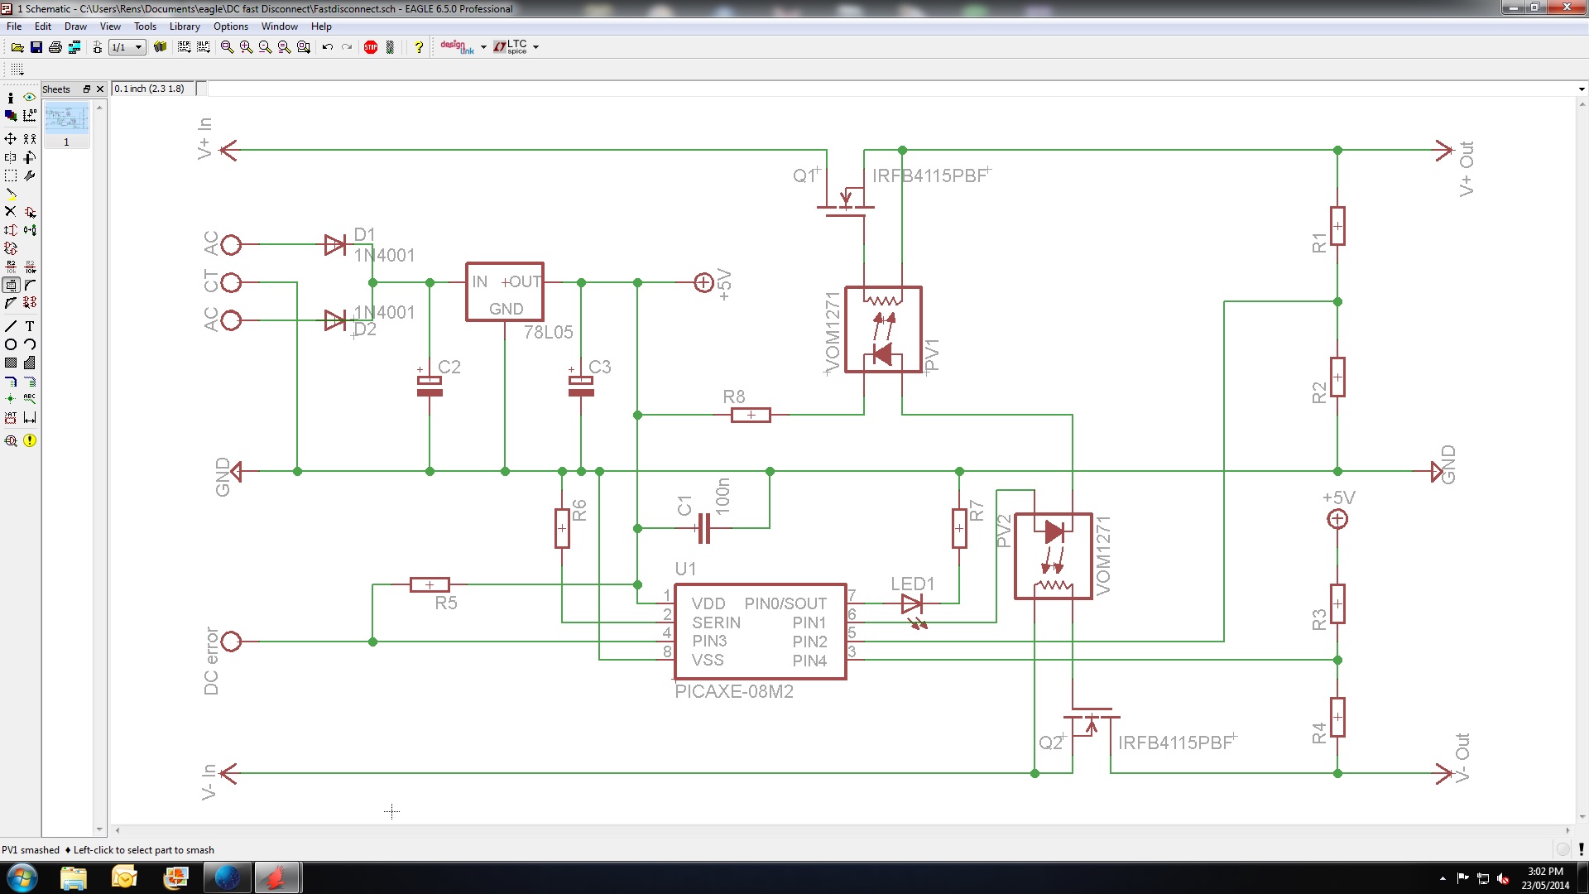Viewport: 1589px width, 894px height.
Task: Expand the designlink dropdown arrow
Action: tap(483, 47)
